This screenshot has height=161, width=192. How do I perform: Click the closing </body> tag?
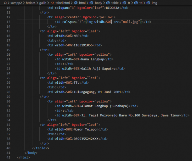[x=31, y=153]
